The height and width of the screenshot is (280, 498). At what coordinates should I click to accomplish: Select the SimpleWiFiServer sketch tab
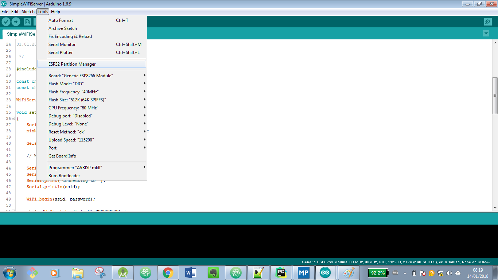(x=20, y=34)
